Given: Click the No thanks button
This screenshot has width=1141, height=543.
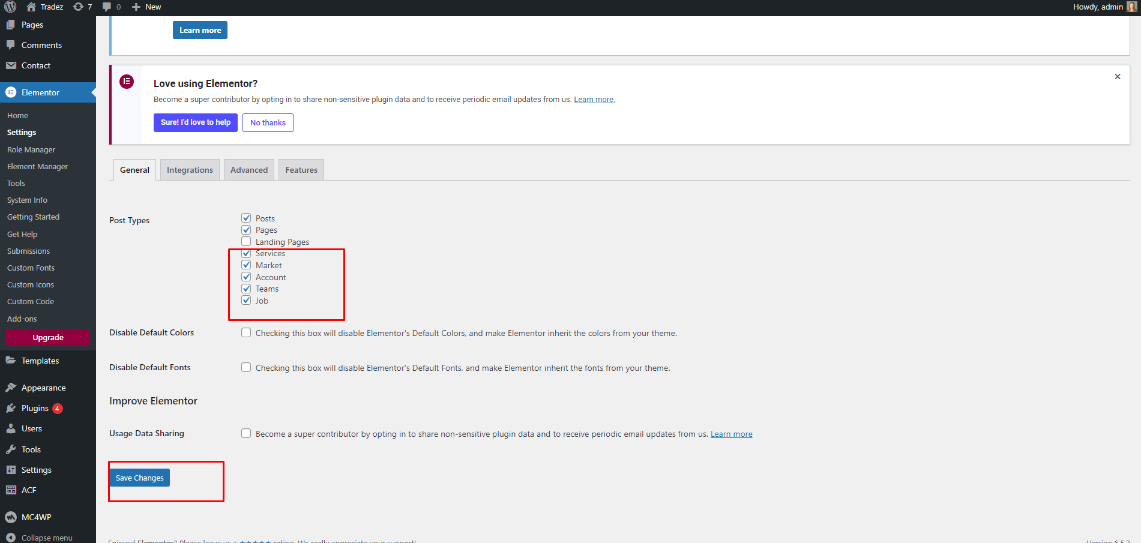Looking at the screenshot, I should click(x=268, y=122).
